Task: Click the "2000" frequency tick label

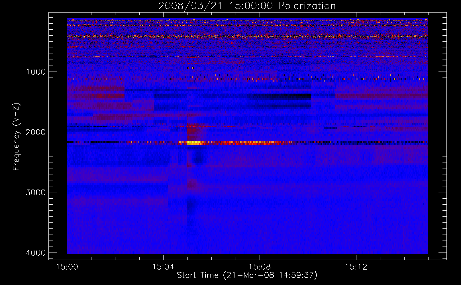Action: (x=36, y=132)
